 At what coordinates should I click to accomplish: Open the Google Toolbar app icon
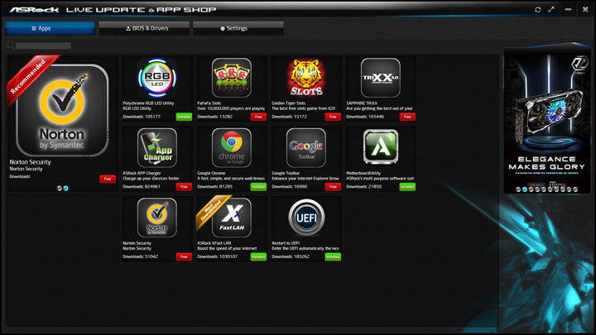(x=306, y=148)
